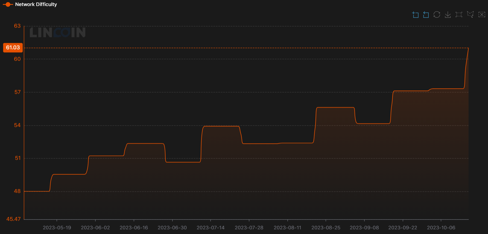The width and height of the screenshot is (488, 234).
Task: Click the 2023-06-16 date axis label
Action: (x=134, y=228)
